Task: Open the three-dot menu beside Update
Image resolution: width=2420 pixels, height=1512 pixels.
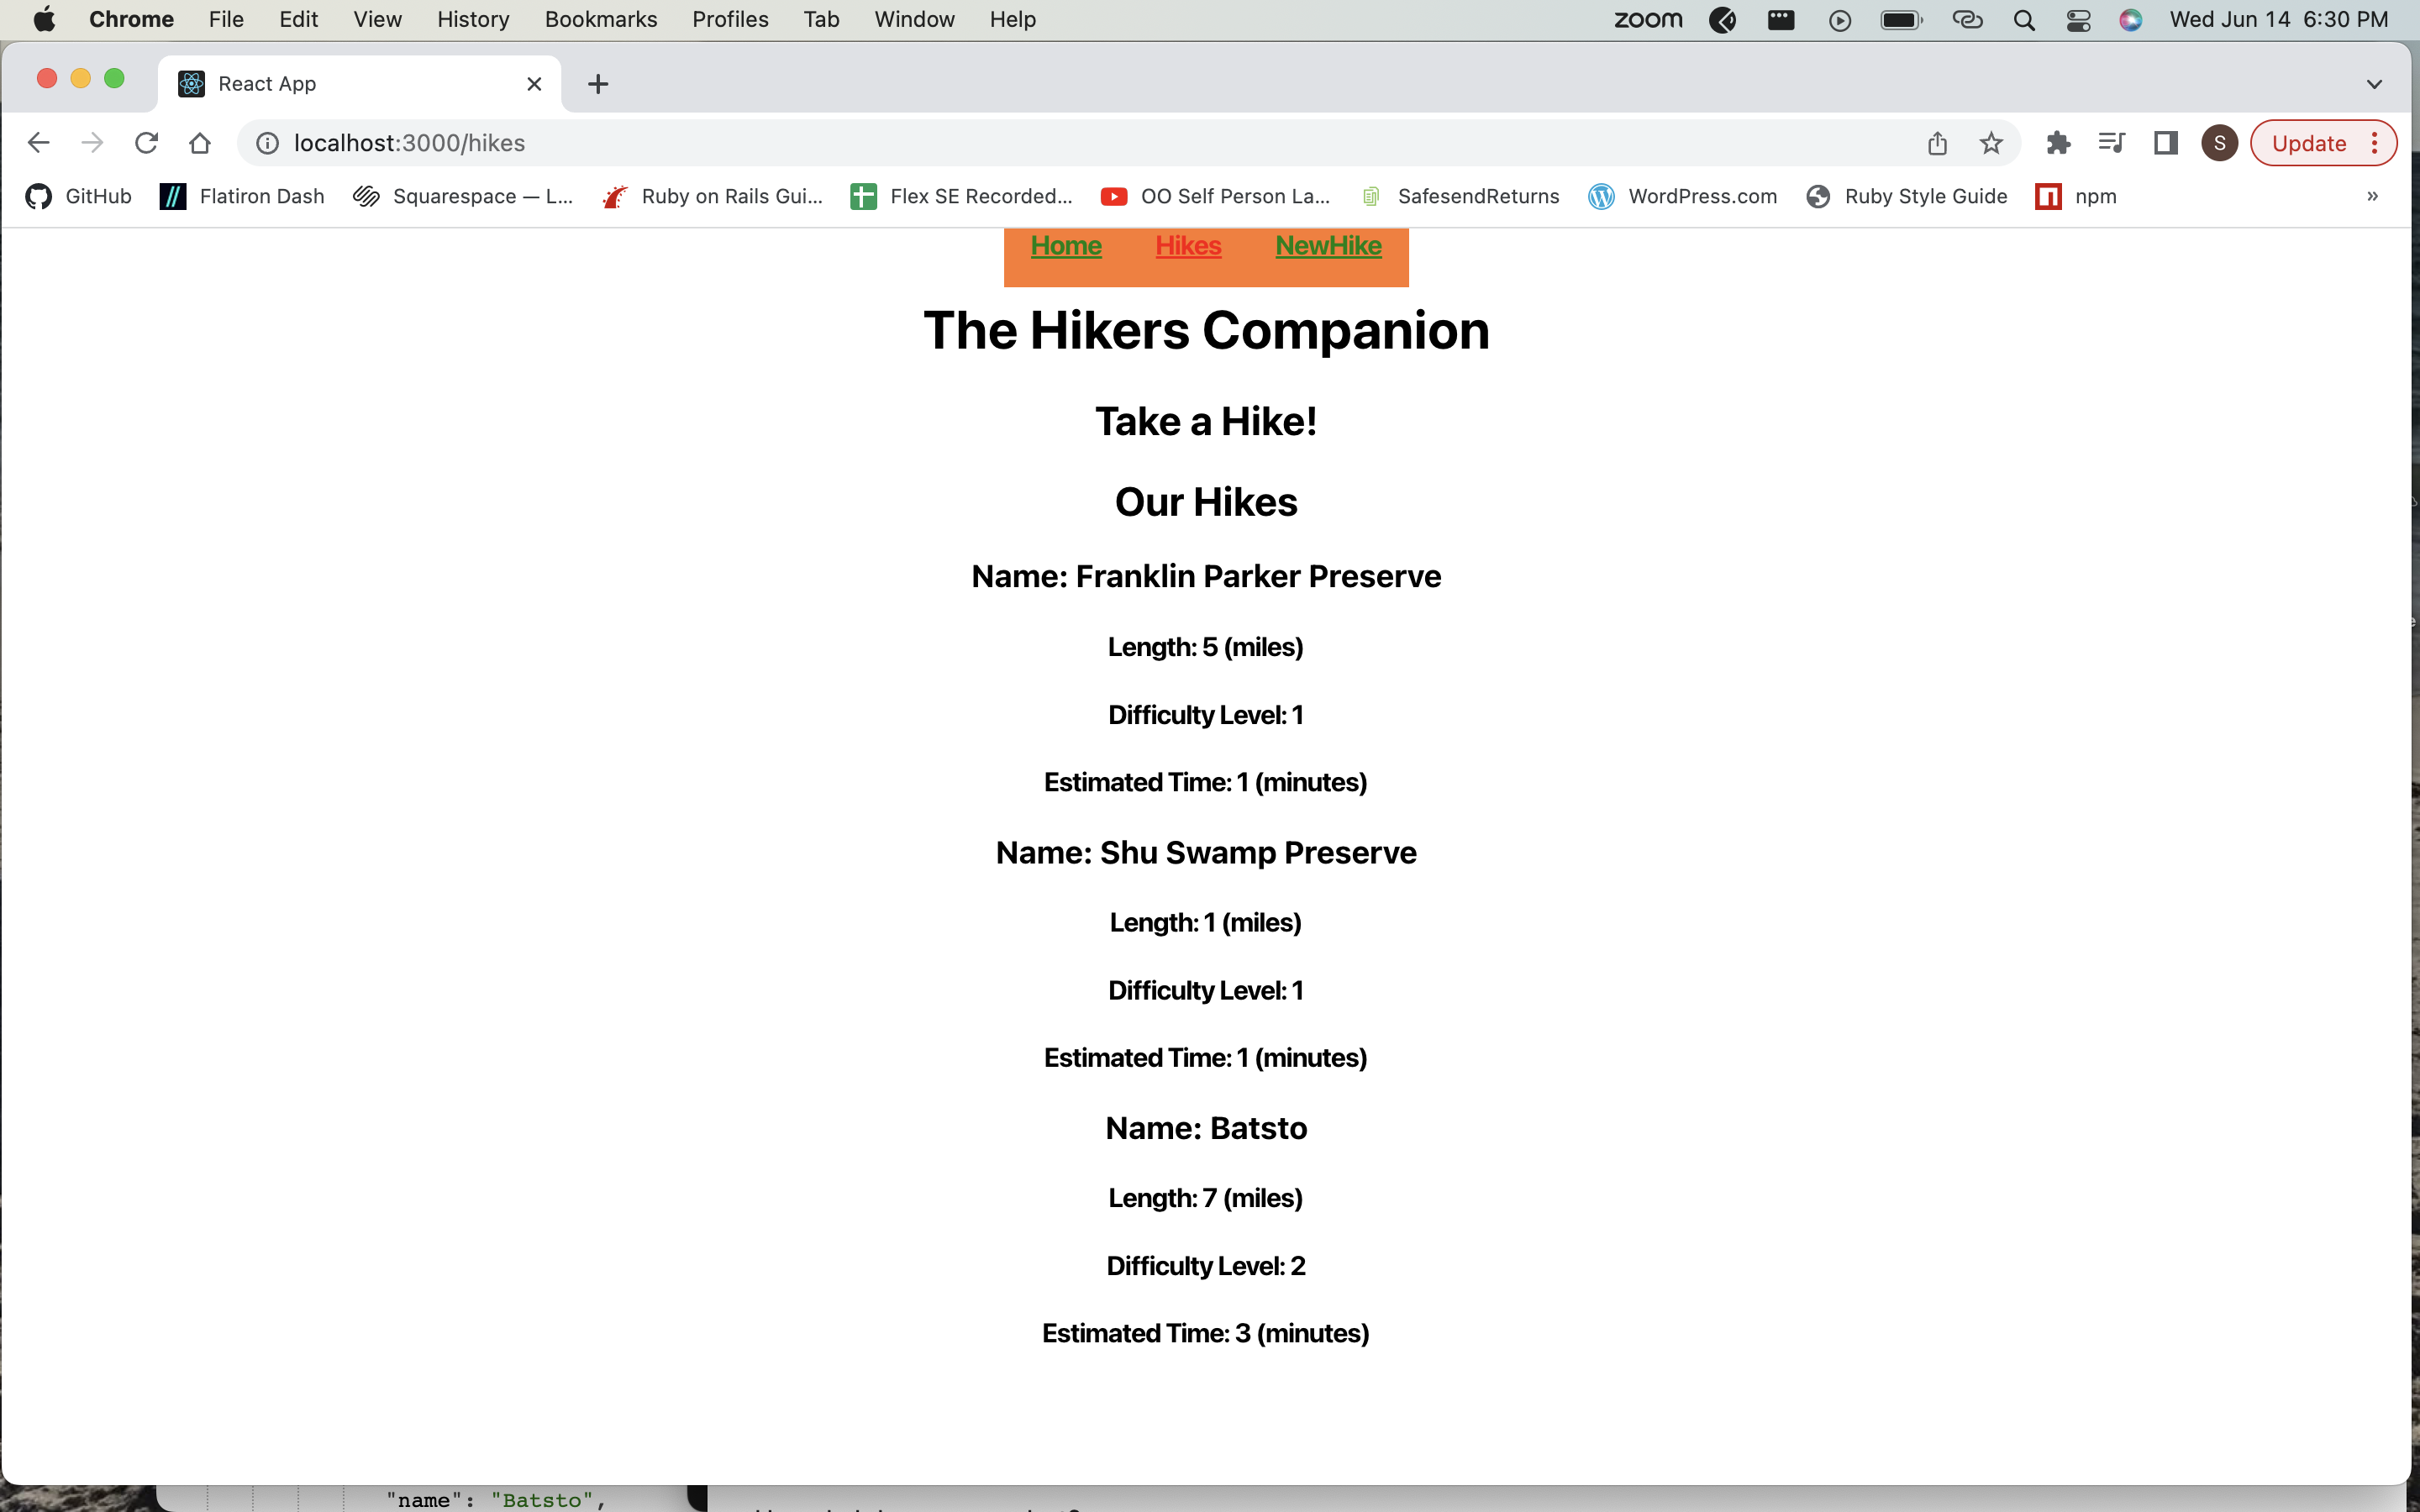Action: point(2375,142)
